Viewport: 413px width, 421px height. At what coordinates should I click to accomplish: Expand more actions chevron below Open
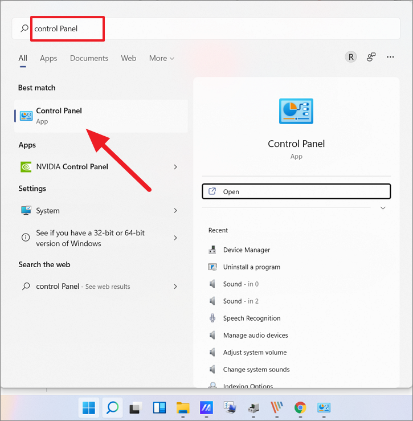point(383,208)
